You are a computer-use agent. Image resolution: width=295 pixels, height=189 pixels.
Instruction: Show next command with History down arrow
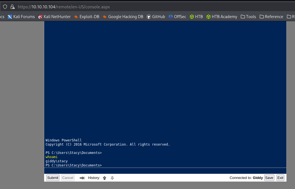[112, 178]
